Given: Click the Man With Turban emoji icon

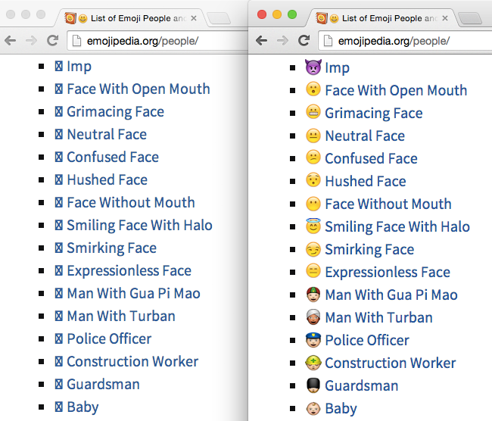Looking at the screenshot, I should pos(313,317).
